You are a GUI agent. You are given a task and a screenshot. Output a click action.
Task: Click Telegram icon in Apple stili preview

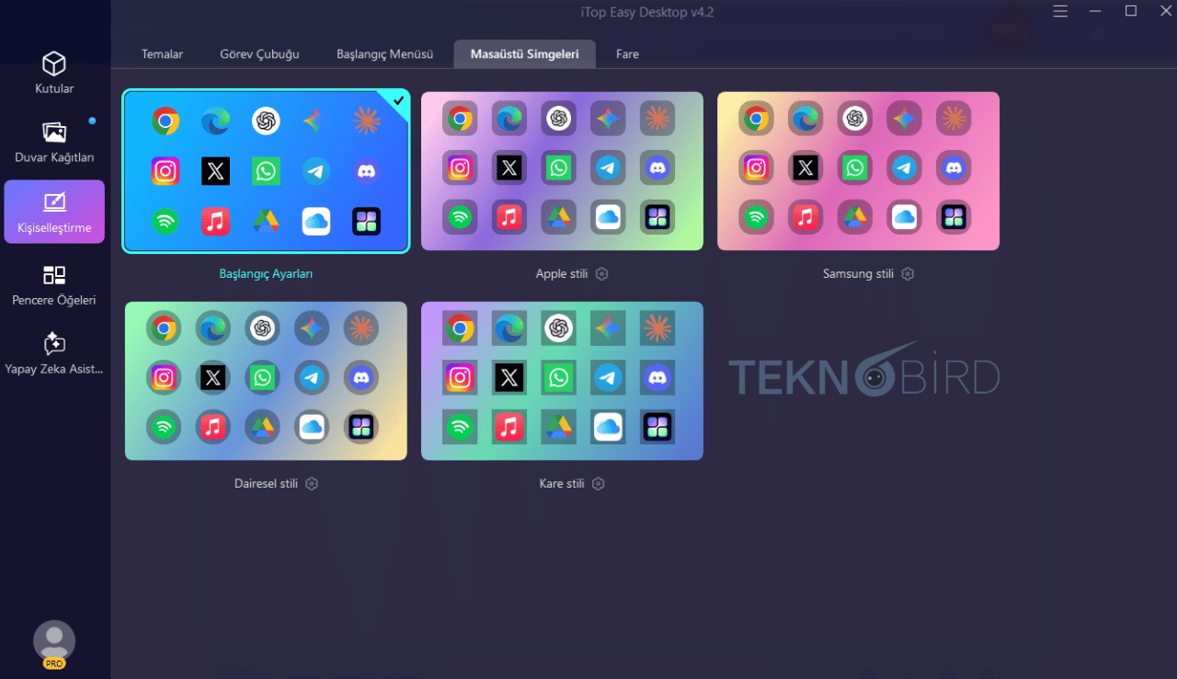(x=608, y=167)
